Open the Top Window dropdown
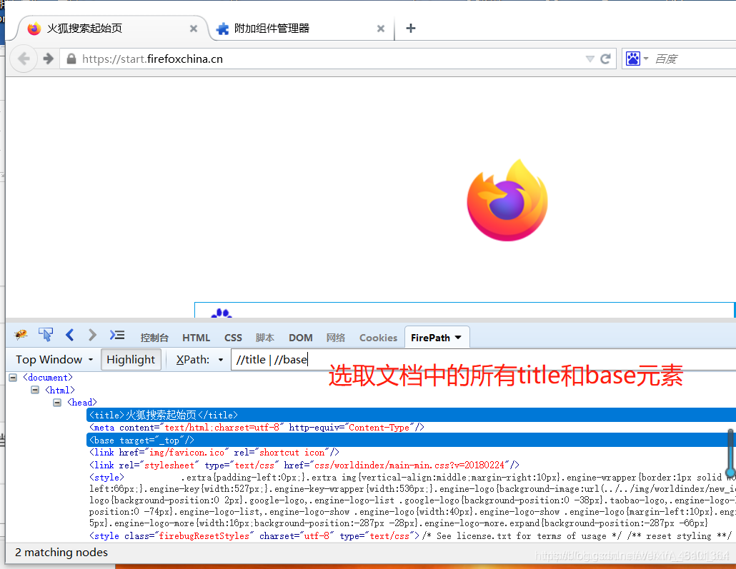This screenshot has width=736, height=569. pos(54,359)
